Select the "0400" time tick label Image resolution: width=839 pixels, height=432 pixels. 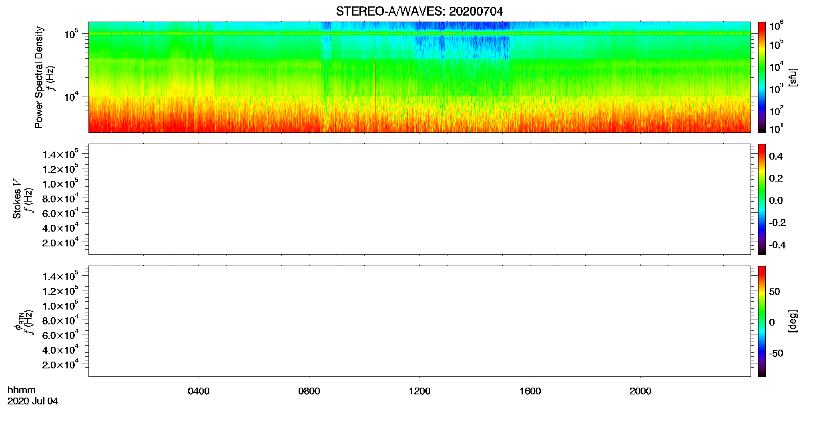pos(199,391)
